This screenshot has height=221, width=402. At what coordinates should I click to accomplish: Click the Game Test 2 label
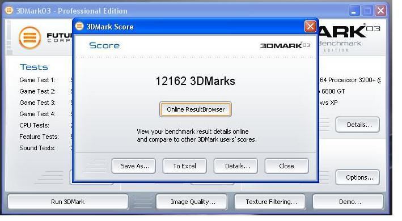[37, 91]
